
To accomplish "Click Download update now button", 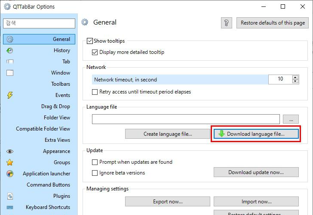I will (x=256, y=172).
